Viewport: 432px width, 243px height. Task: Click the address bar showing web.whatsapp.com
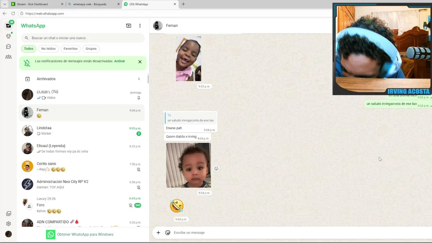(175, 13)
